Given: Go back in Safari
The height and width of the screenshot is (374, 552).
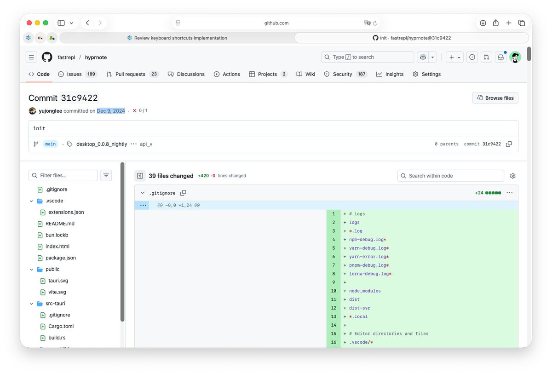Looking at the screenshot, I should click(87, 23).
